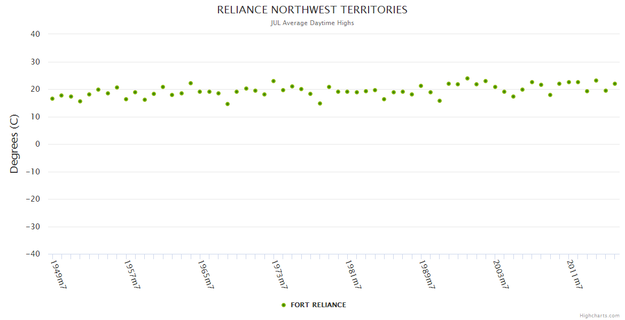The image size is (625, 320).
Task: Click the green FORT RELIANCE legend marker
Action: click(x=284, y=305)
